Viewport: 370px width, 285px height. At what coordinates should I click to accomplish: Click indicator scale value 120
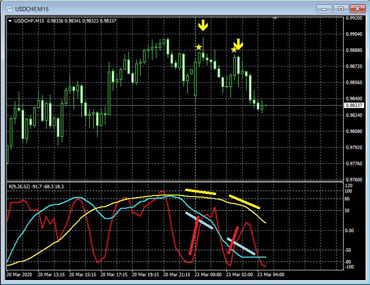click(x=348, y=186)
